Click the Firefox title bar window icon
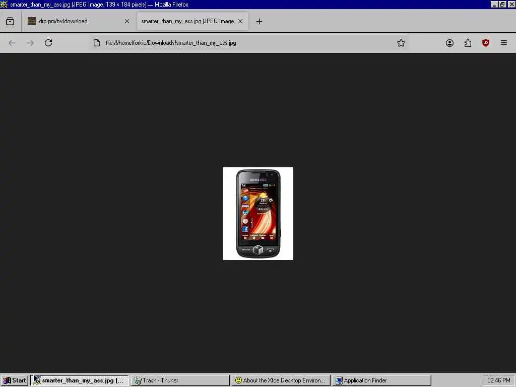The image size is (516, 387). 4,5
